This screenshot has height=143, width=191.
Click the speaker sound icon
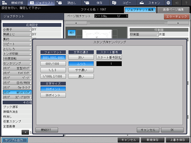click(x=177, y=3)
